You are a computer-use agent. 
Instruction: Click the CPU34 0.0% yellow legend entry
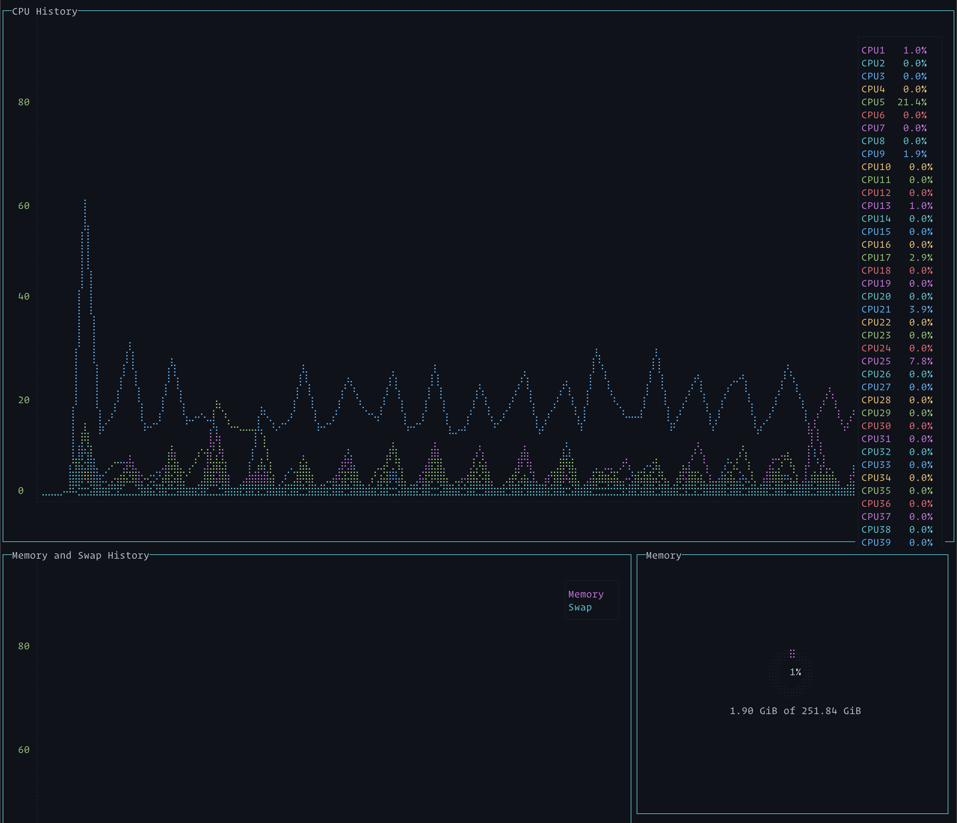tap(897, 478)
